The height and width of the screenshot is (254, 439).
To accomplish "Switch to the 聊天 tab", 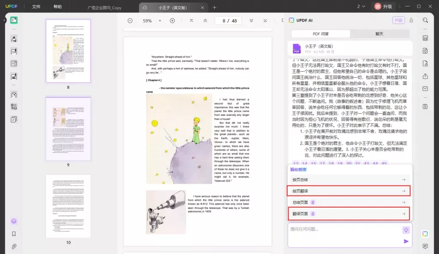I will point(379,34).
